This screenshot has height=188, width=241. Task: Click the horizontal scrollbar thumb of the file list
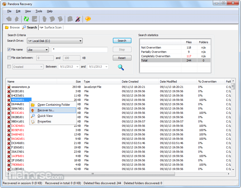tap(92, 174)
